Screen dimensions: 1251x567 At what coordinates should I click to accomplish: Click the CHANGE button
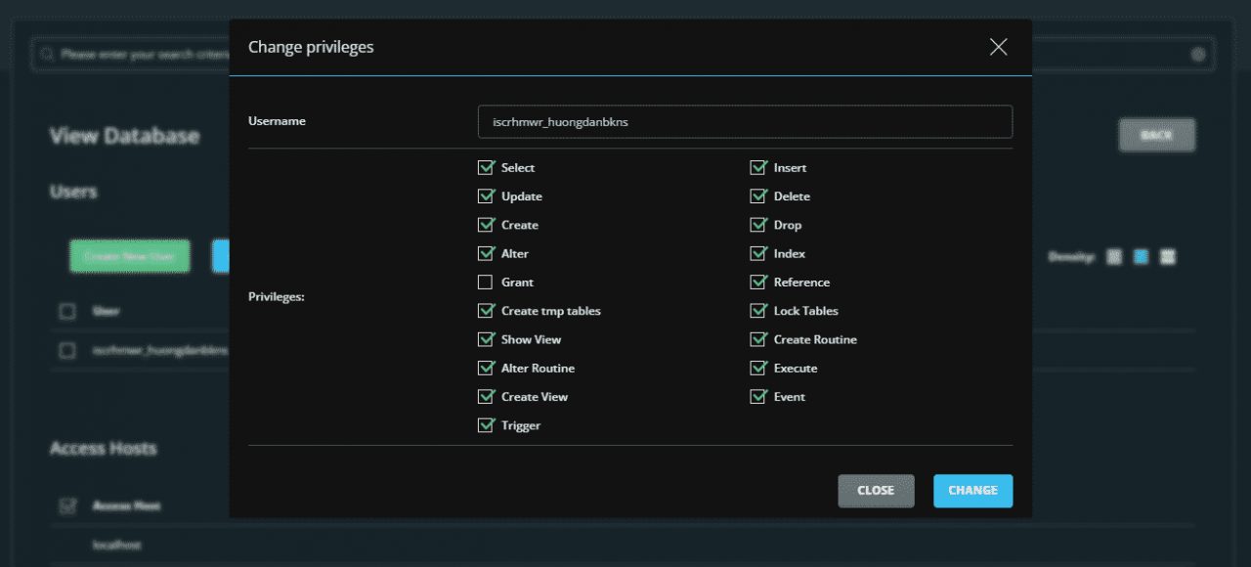972,491
